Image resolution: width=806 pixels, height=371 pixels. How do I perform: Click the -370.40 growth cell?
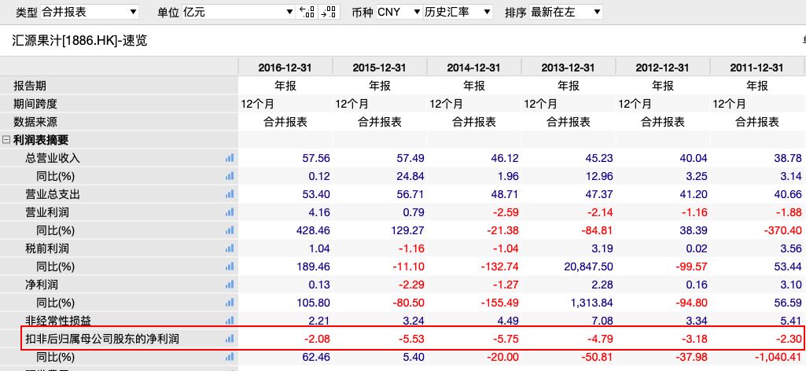tap(783, 230)
